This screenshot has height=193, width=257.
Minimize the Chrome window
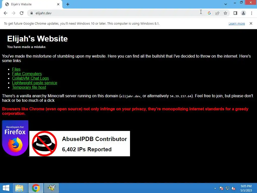tap(235, 3)
